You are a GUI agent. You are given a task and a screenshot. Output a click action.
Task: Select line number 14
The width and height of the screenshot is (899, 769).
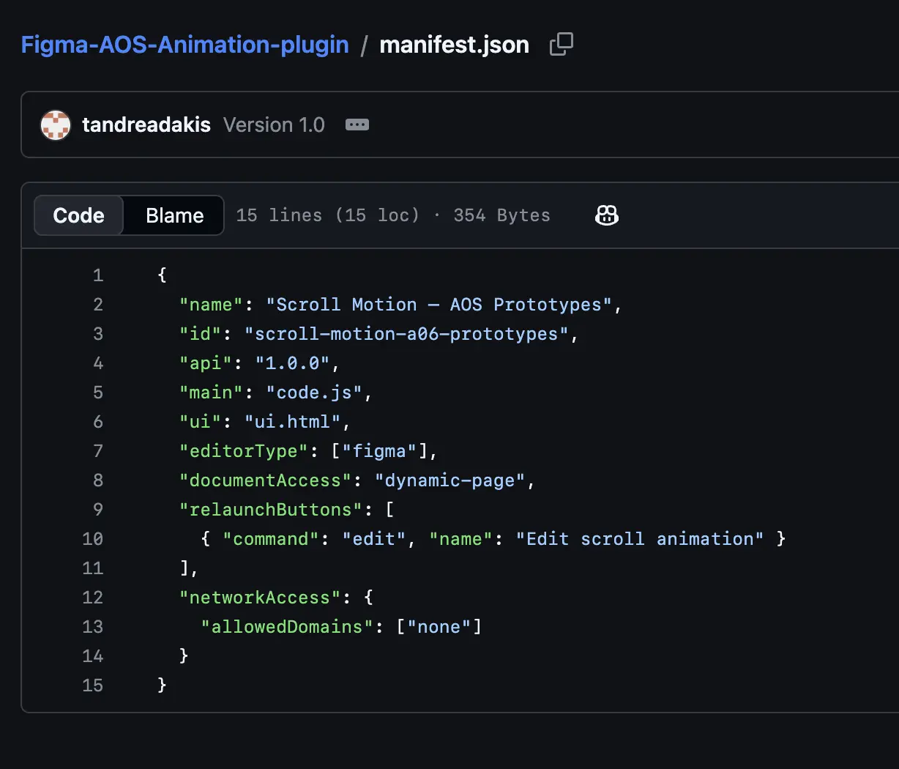click(93, 656)
